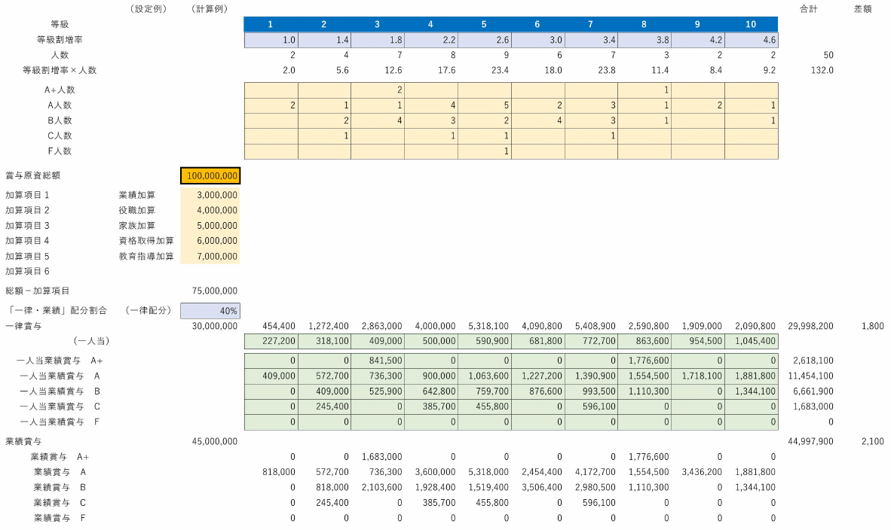Click the 役職加算 amount cell 4,000,000

pyautogui.click(x=210, y=210)
